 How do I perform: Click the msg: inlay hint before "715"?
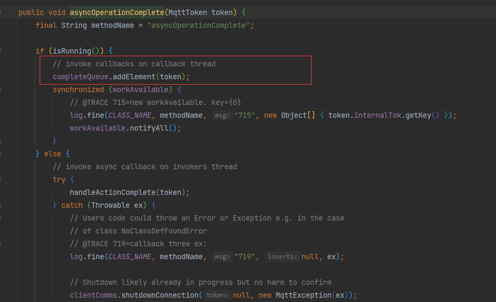point(223,115)
